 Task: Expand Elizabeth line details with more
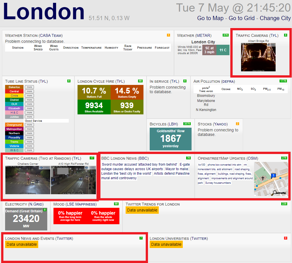tap(29, 108)
